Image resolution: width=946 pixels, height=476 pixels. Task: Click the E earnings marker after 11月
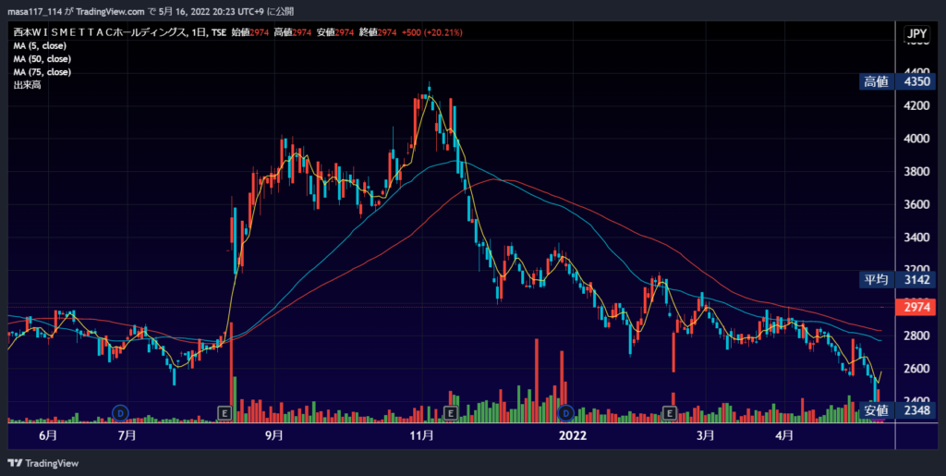pyautogui.click(x=450, y=413)
